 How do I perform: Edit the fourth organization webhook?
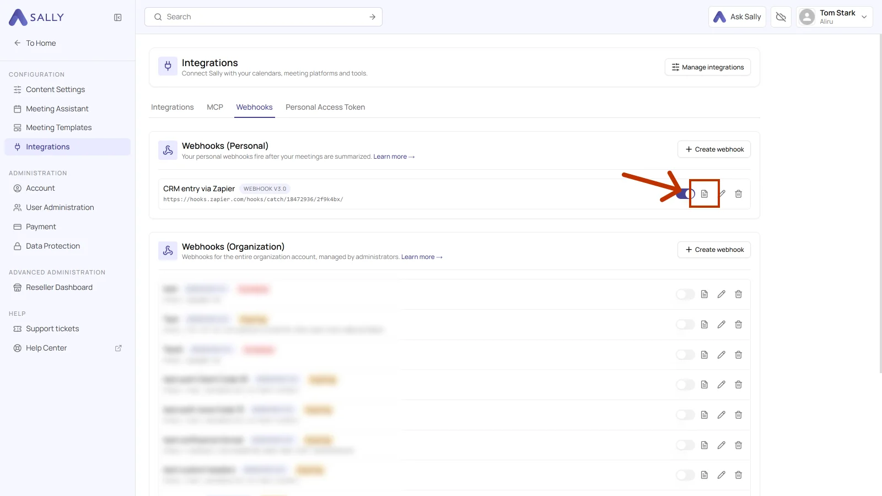pos(722,385)
